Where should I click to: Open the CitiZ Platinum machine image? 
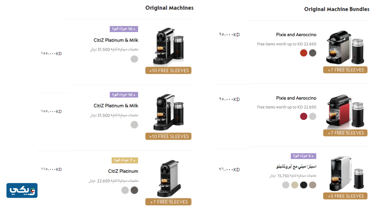click(169, 179)
